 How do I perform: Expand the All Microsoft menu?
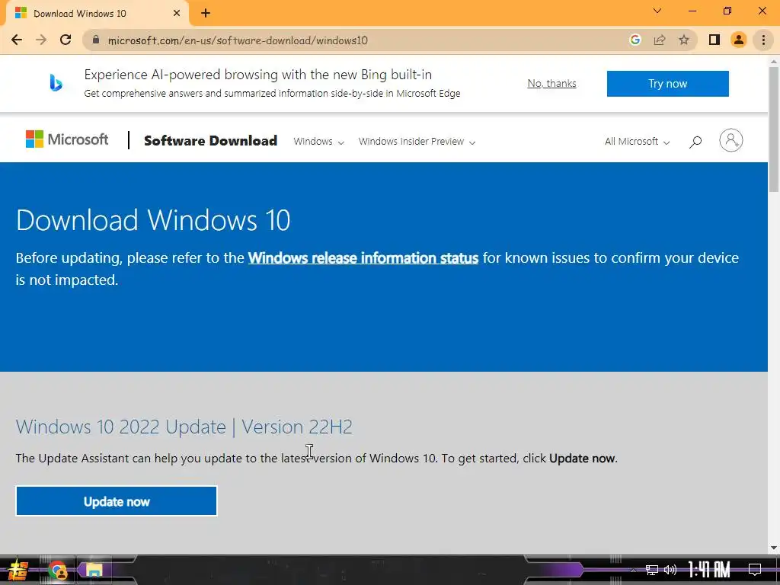[638, 141]
